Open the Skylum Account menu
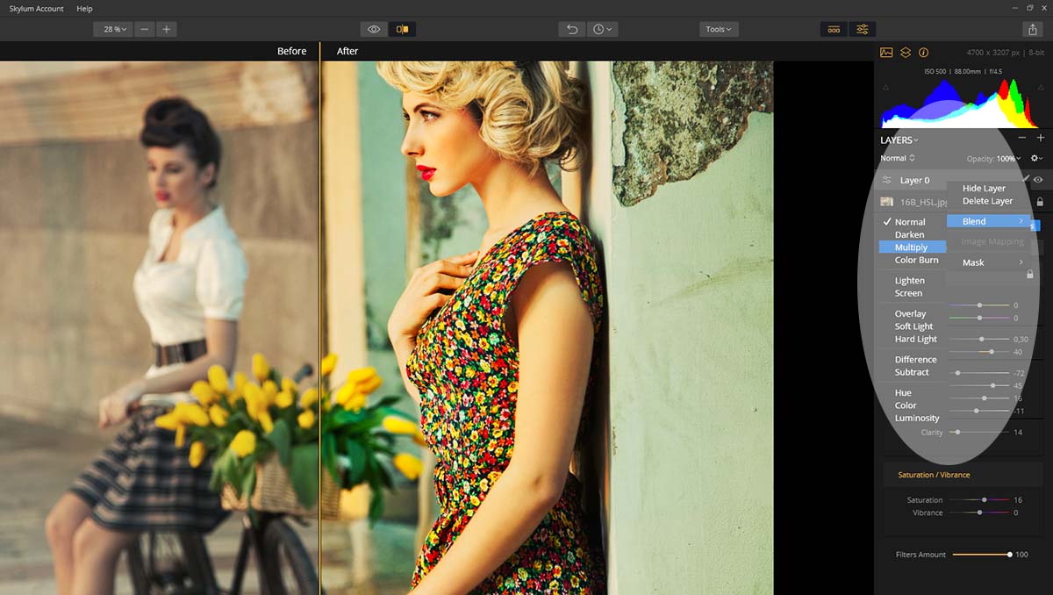Image resolution: width=1053 pixels, height=595 pixels. tap(37, 9)
